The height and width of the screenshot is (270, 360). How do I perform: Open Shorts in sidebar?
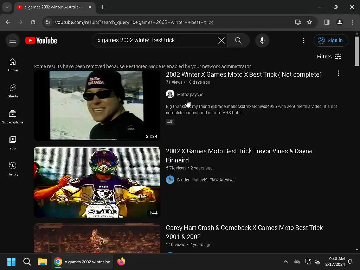pos(13,91)
